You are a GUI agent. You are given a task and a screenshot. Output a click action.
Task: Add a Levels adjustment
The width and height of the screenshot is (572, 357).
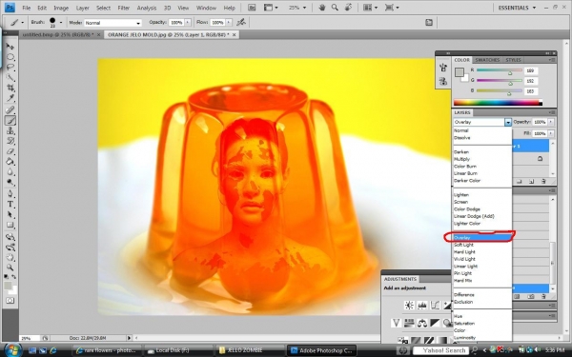[422, 306]
